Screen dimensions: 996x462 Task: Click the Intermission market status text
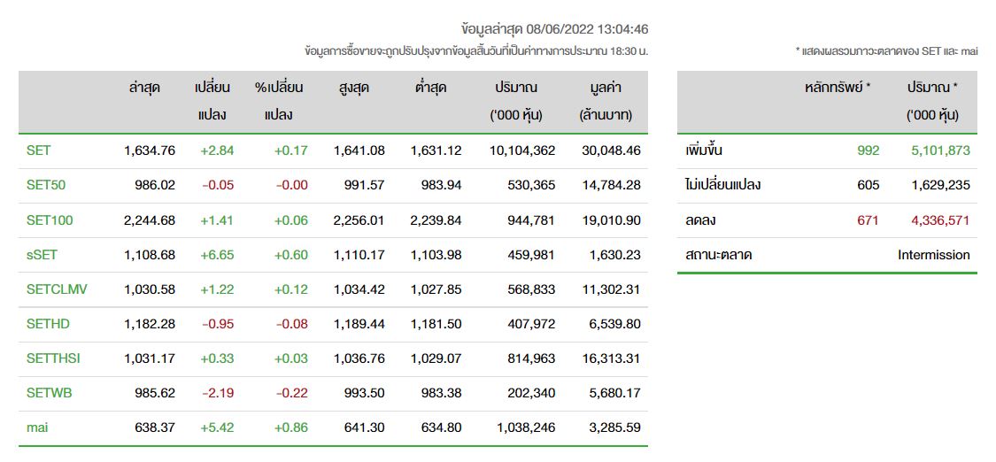(934, 255)
